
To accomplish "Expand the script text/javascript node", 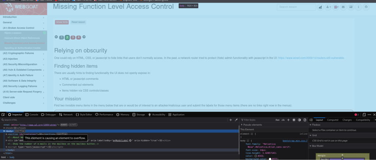I will click(7, 147).
